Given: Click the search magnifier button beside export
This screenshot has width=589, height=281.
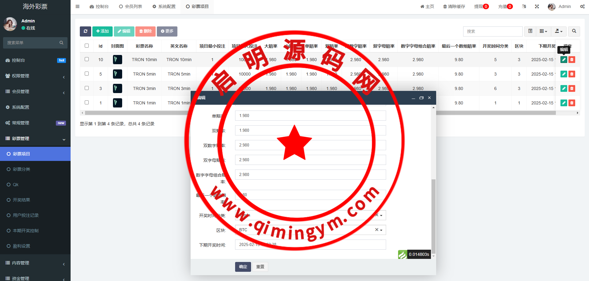Looking at the screenshot, I should [574, 31].
